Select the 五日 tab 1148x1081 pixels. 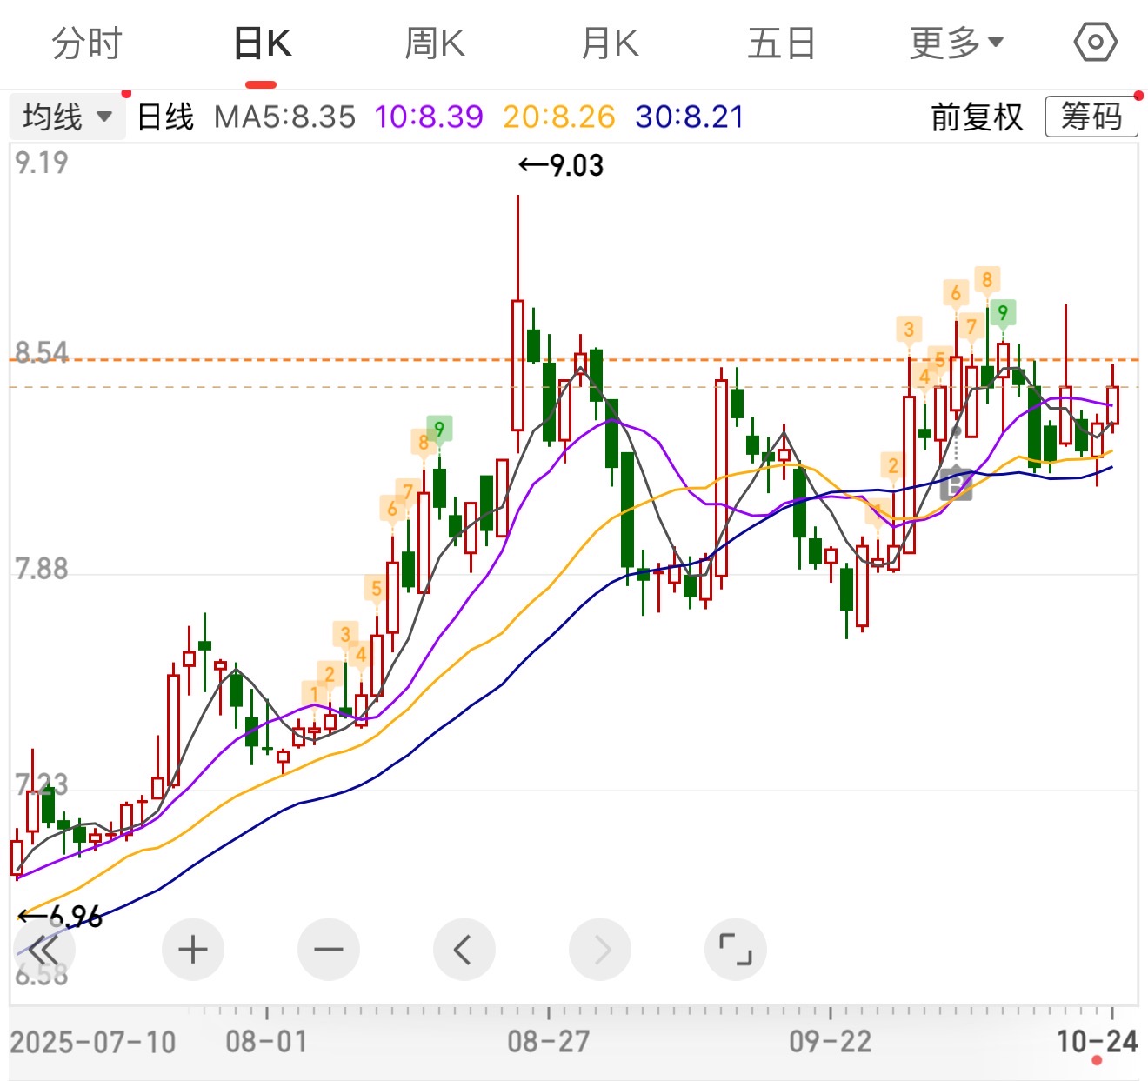[781, 43]
